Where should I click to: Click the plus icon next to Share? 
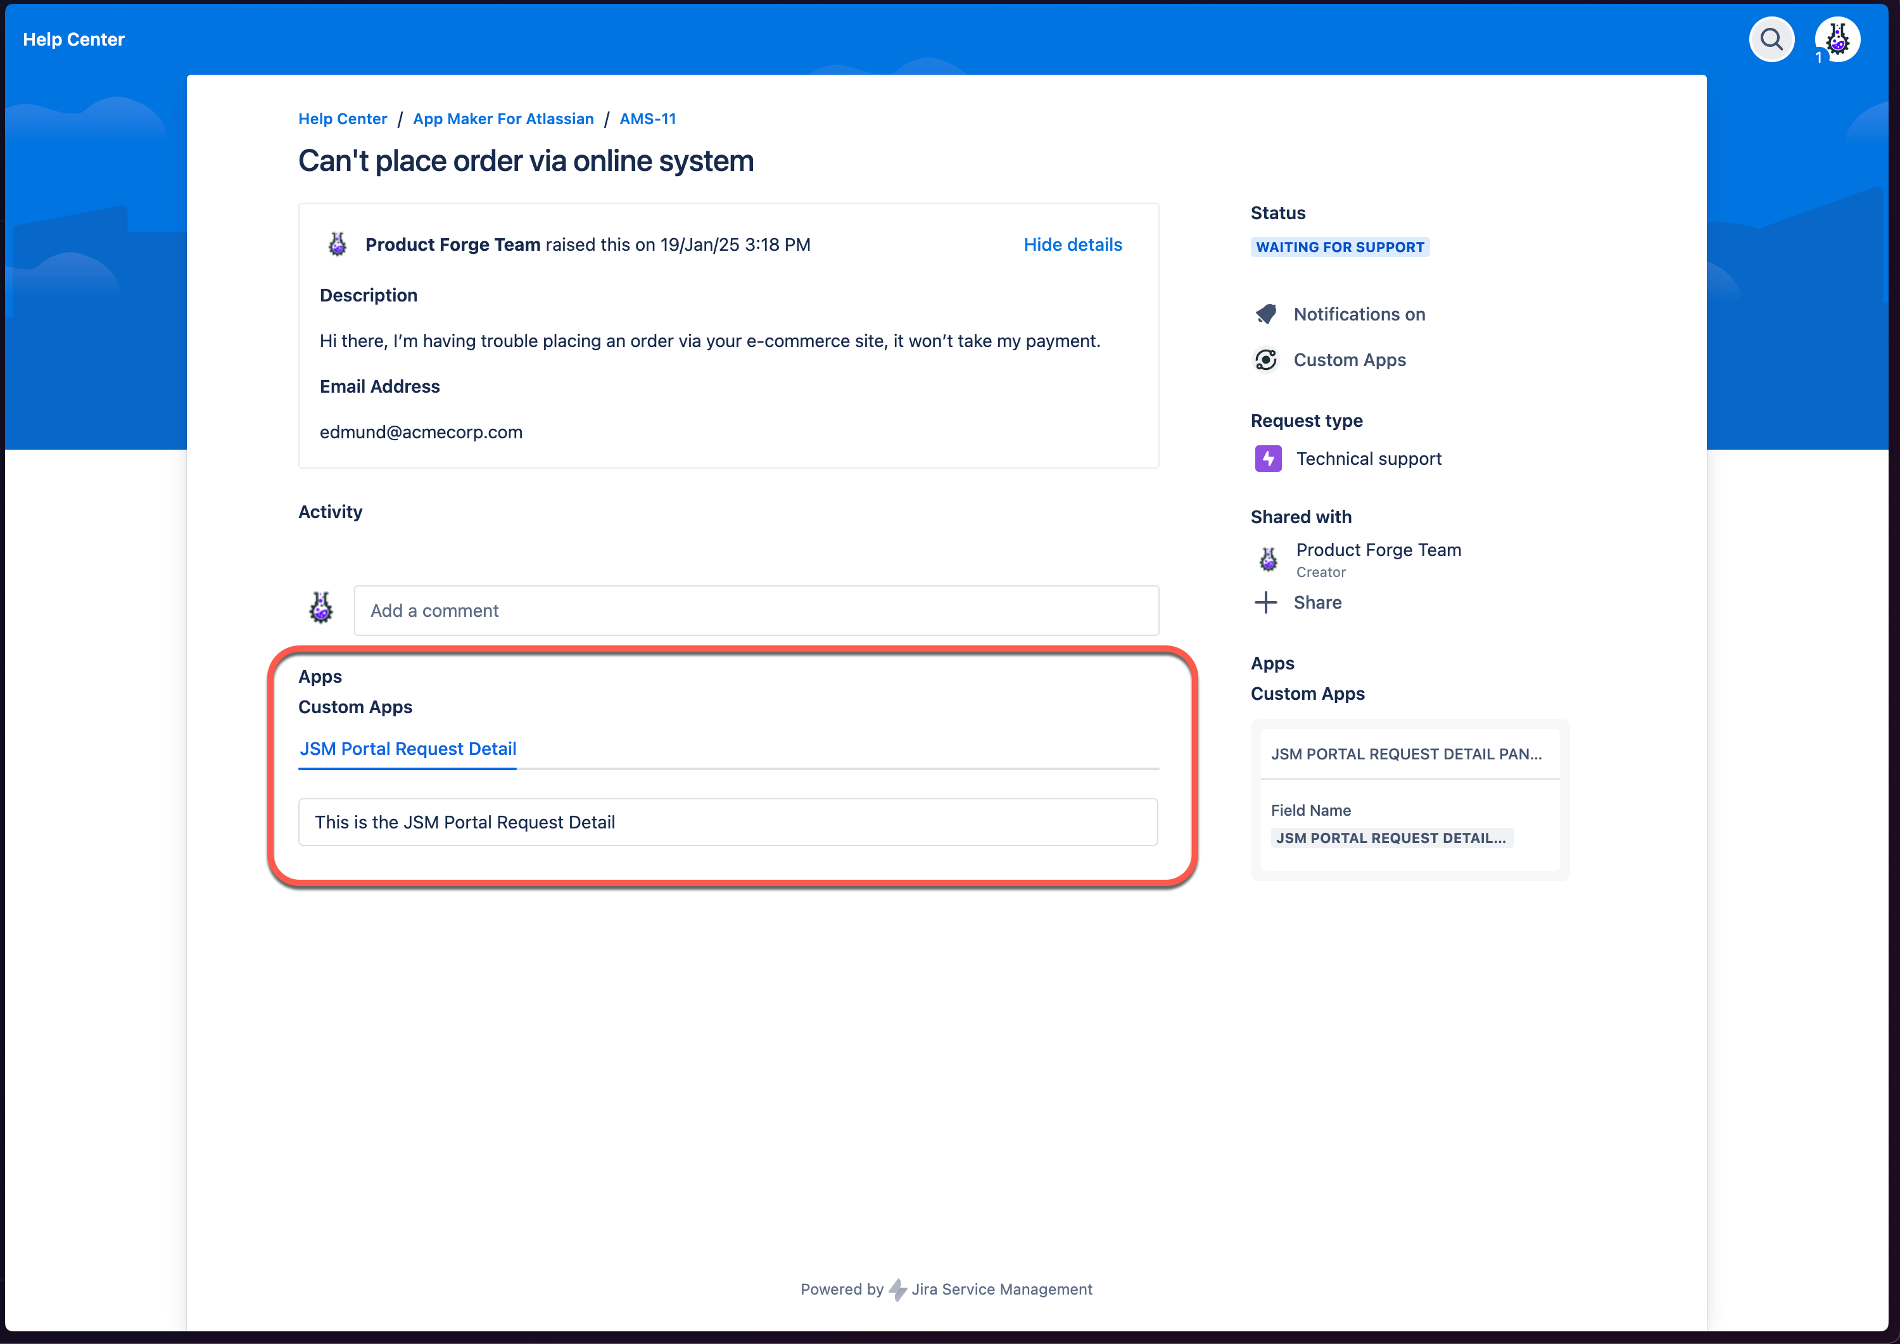(1266, 602)
